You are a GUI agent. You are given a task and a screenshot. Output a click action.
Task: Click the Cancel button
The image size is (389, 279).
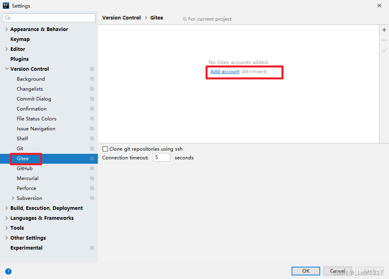click(x=337, y=271)
